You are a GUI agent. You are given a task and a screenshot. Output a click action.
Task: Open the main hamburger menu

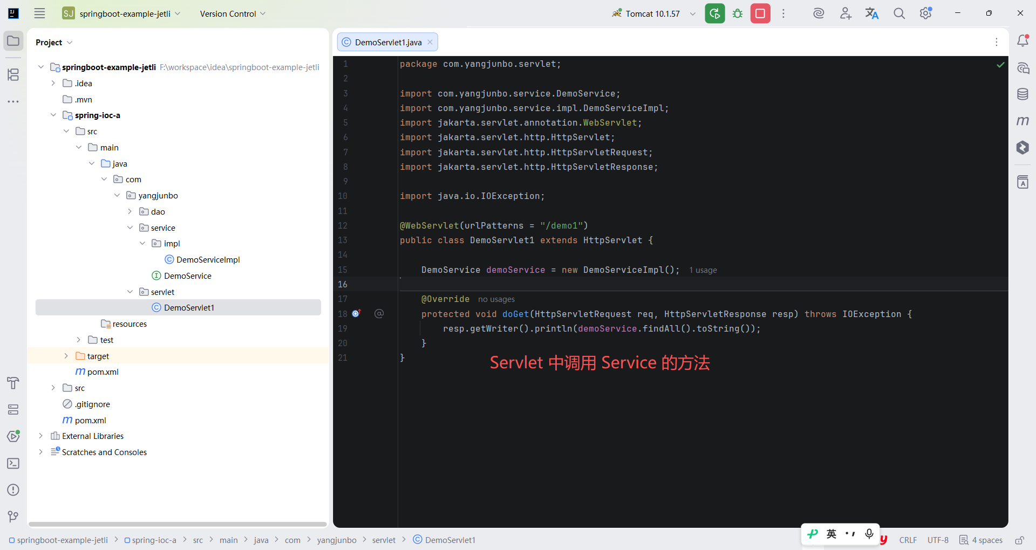coord(39,13)
